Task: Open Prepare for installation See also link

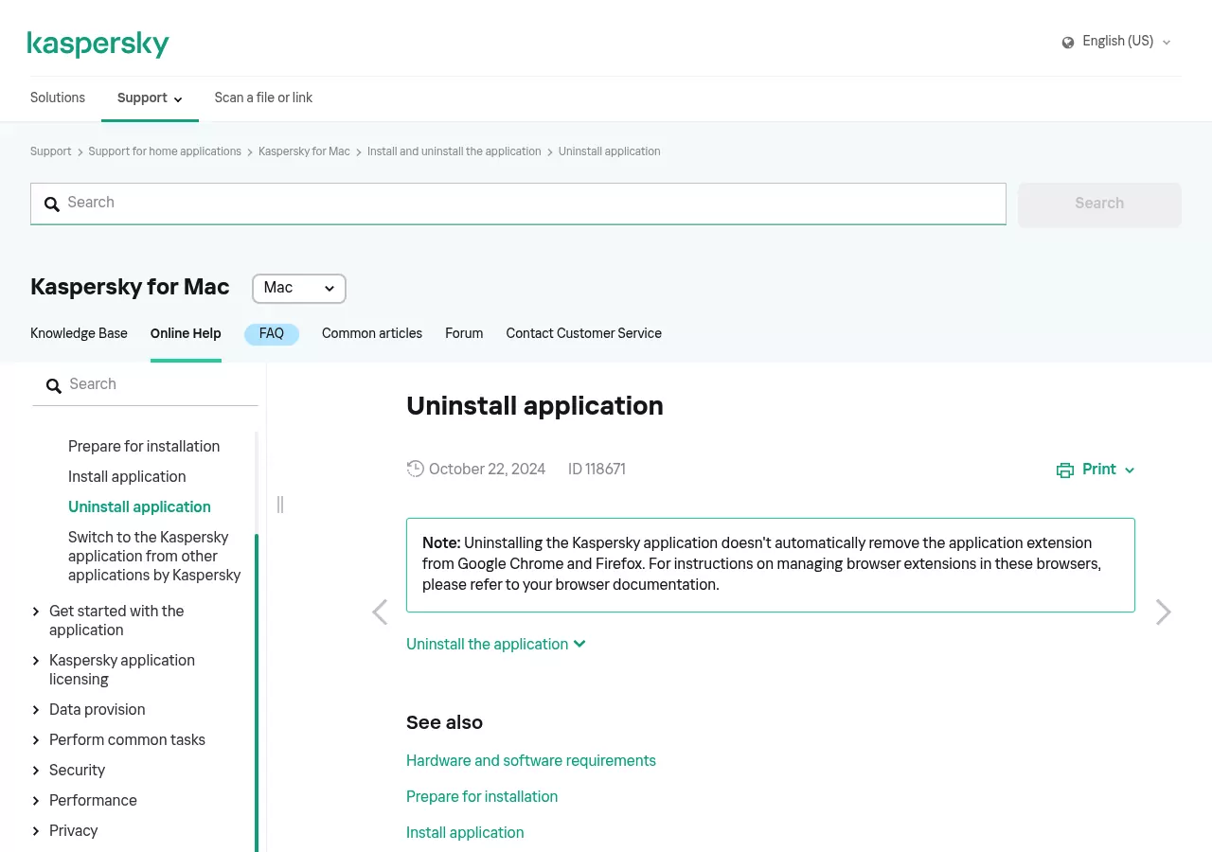Action: [x=482, y=797]
